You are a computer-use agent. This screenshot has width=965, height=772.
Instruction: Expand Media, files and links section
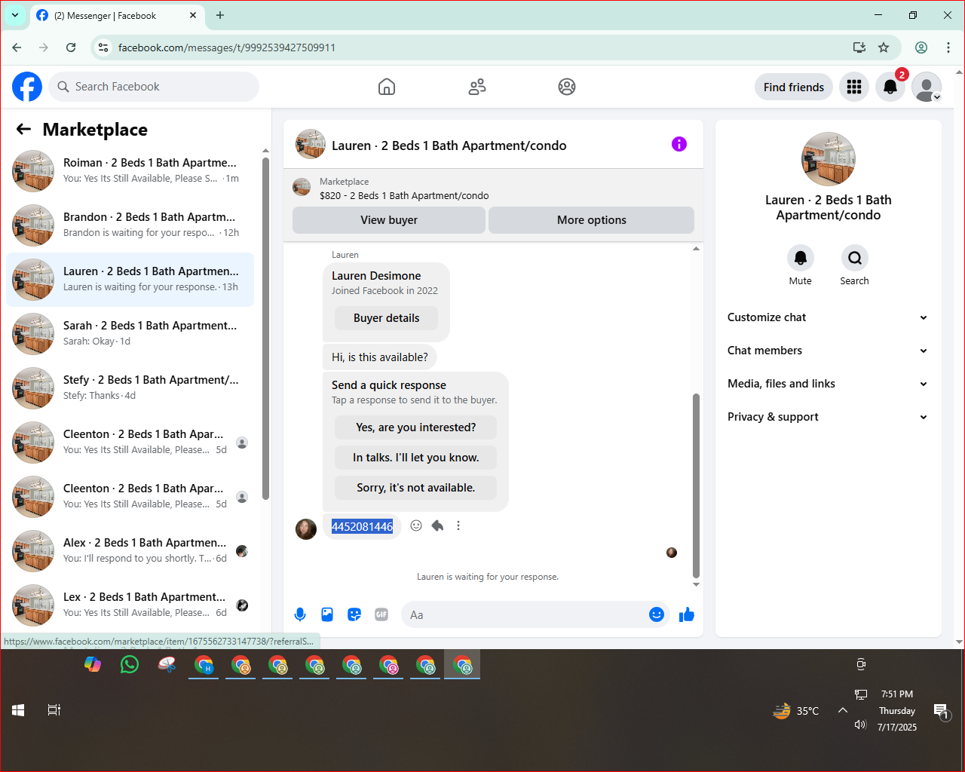click(828, 384)
